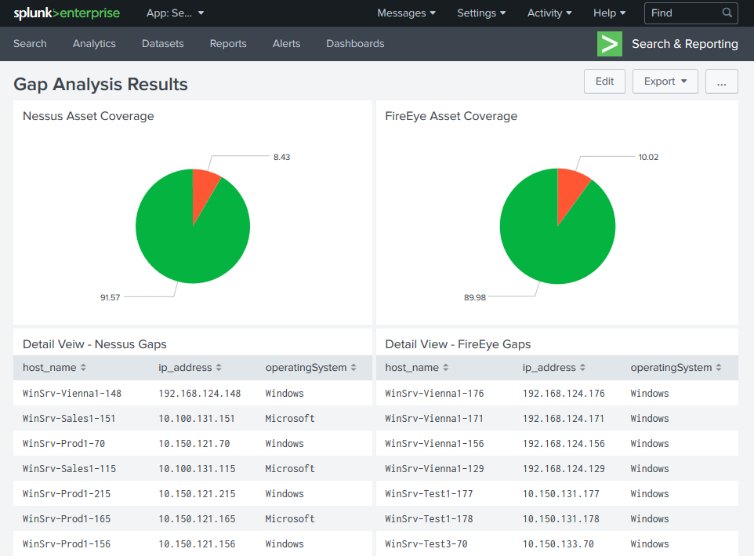Viewport: 754px width, 556px height.
Task: Open the Activity menu
Action: tap(549, 13)
